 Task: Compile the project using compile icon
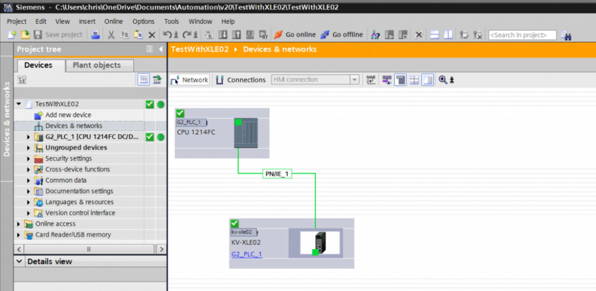(209, 35)
